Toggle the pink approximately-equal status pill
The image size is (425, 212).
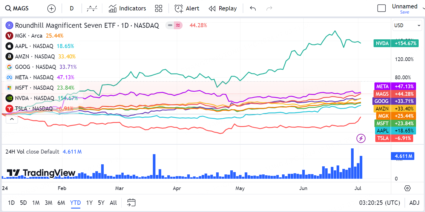[178, 25]
